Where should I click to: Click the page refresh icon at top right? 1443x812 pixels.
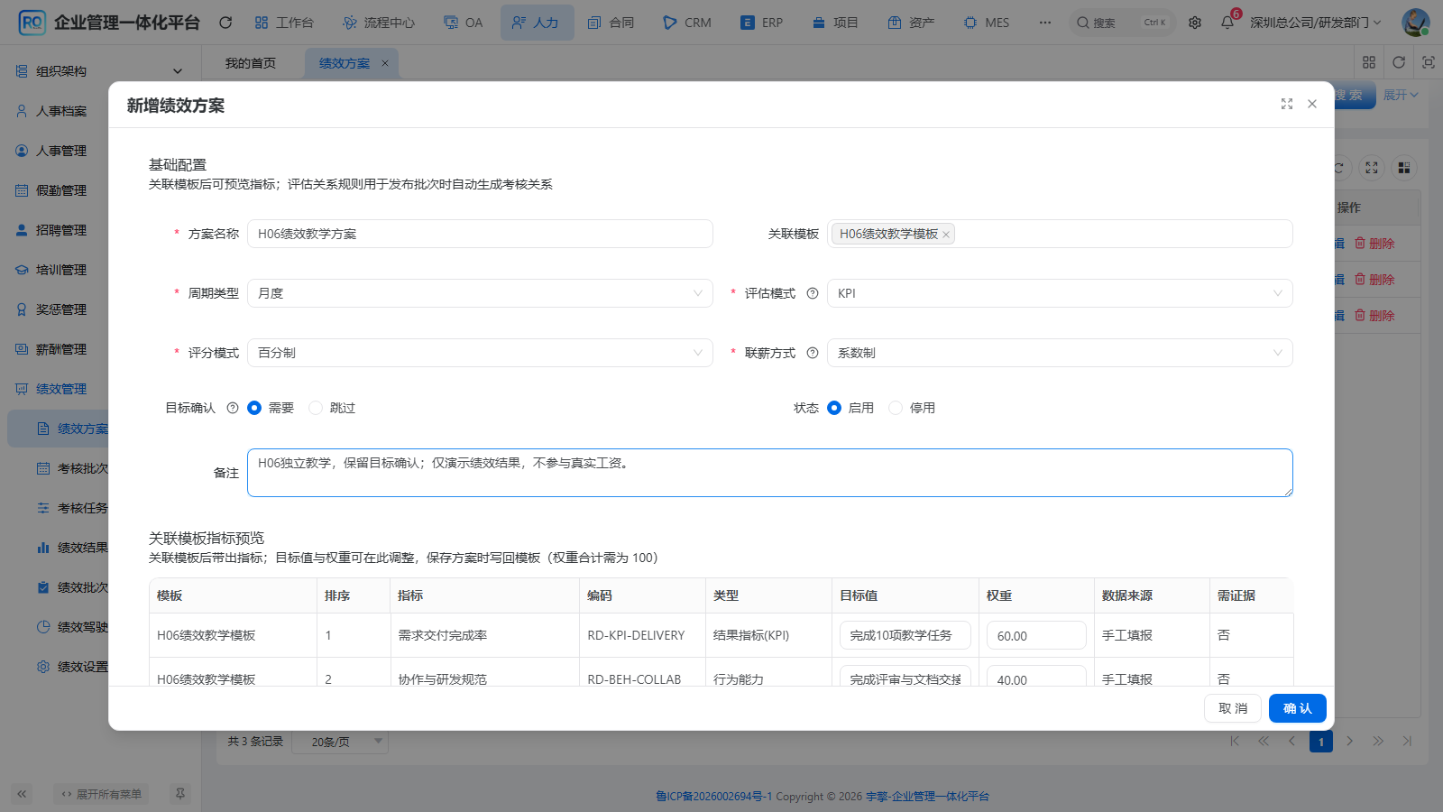coord(1399,62)
